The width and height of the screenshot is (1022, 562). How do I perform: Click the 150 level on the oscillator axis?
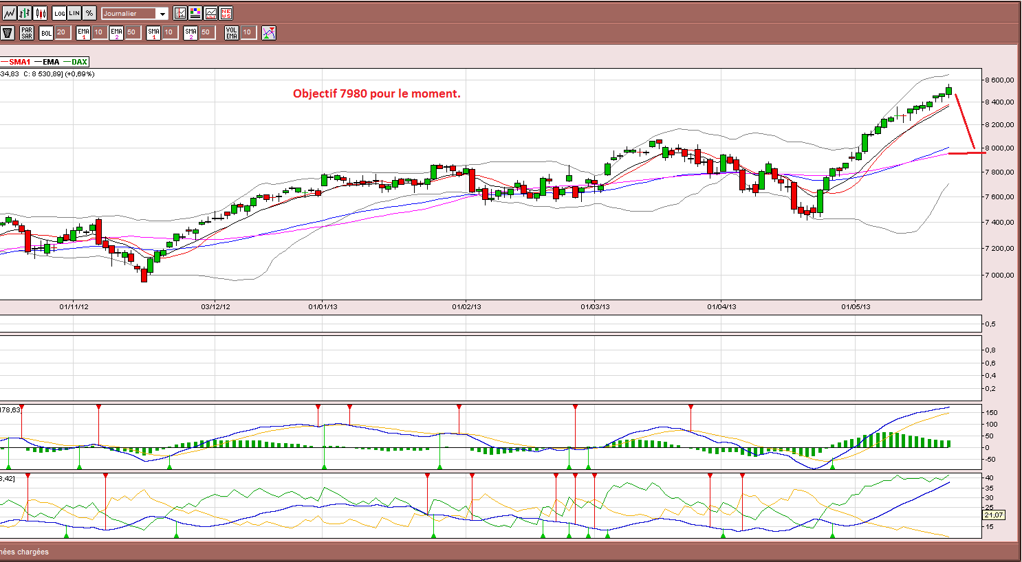tap(992, 412)
